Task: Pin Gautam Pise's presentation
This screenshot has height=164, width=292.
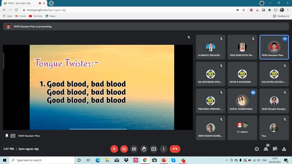Action: (x=7, y=136)
